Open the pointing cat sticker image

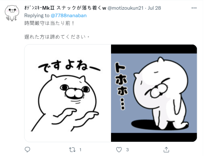(x=68, y=93)
